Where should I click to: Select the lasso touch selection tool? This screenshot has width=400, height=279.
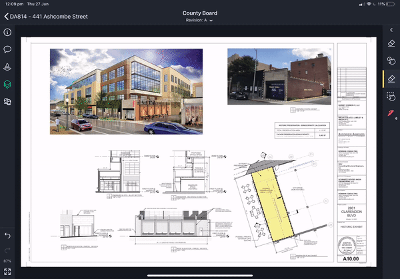(391, 97)
